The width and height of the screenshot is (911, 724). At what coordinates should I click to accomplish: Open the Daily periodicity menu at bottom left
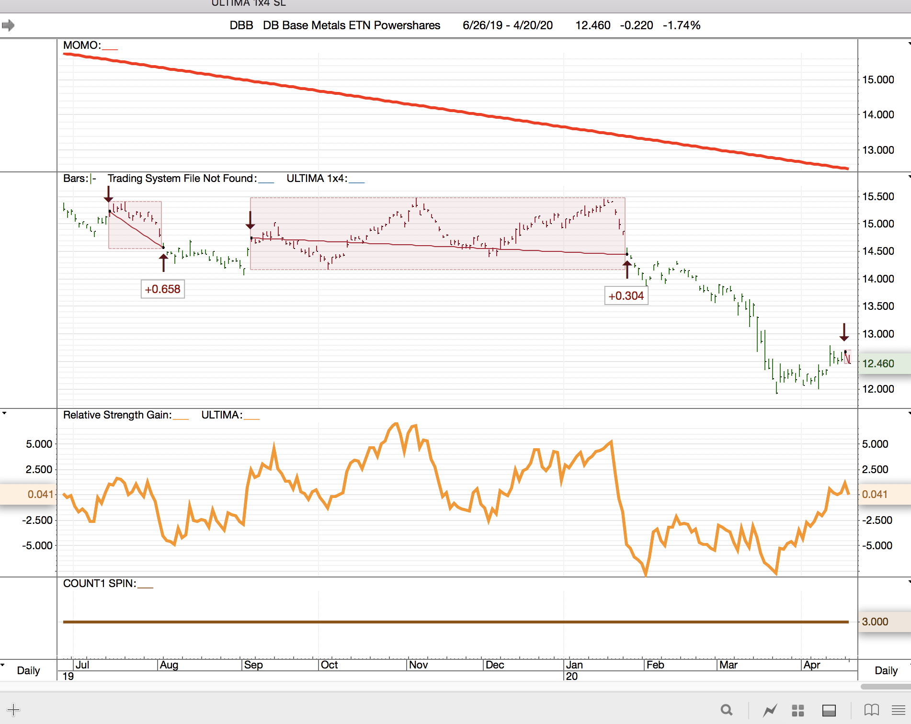28,670
